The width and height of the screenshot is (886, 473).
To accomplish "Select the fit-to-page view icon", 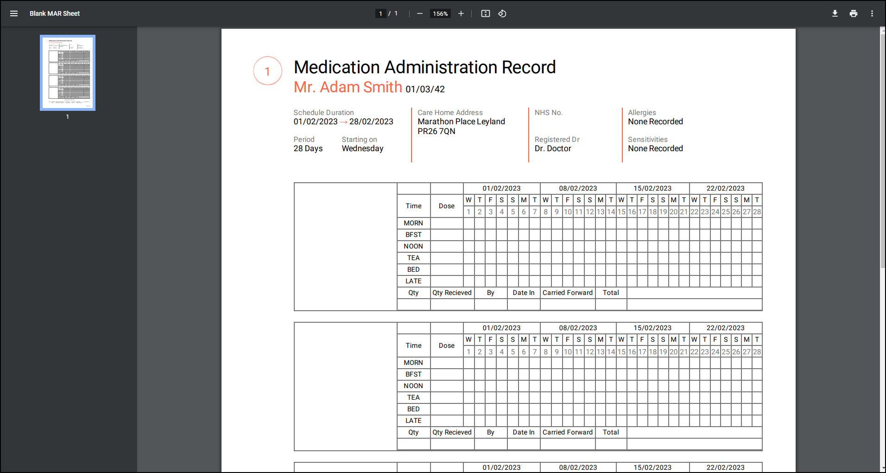I will 485,13.
